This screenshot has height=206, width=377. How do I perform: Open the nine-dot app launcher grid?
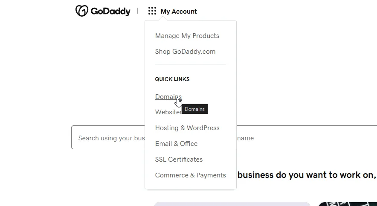(x=152, y=11)
